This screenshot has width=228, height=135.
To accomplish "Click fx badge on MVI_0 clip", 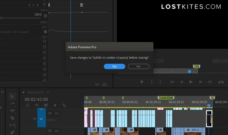I will tap(188, 130).
